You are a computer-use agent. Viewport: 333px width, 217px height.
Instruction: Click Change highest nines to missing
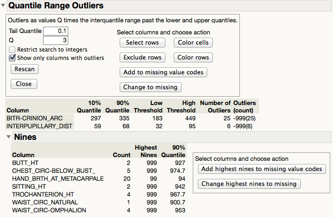(x=249, y=184)
